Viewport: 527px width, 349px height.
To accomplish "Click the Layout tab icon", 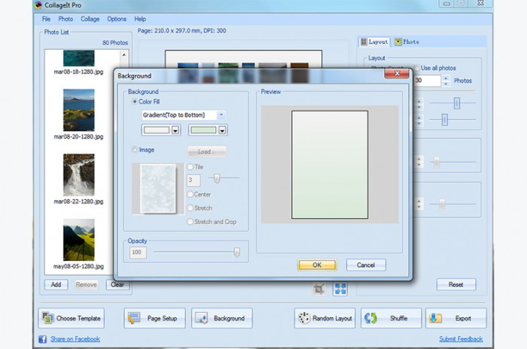I will [x=364, y=41].
